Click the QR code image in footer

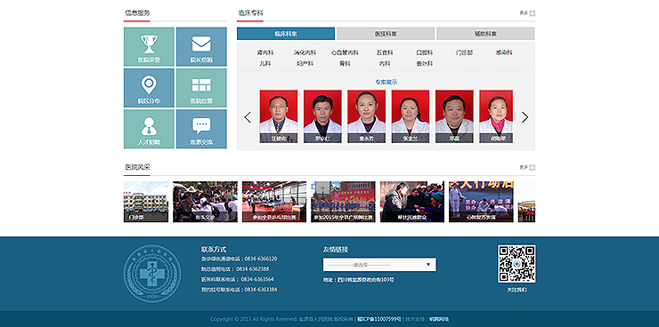(517, 264)
